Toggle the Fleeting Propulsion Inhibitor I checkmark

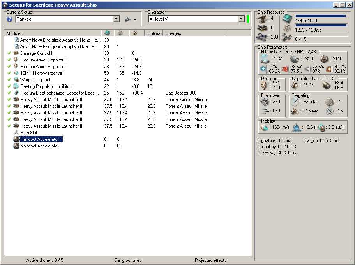click(x=9, y=86)
